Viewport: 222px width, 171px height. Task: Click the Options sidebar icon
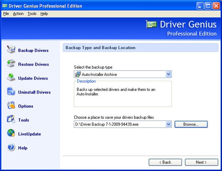(11, 105)
